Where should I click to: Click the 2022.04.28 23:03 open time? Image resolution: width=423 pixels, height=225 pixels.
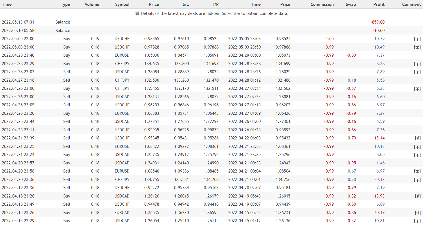point(18,72)
